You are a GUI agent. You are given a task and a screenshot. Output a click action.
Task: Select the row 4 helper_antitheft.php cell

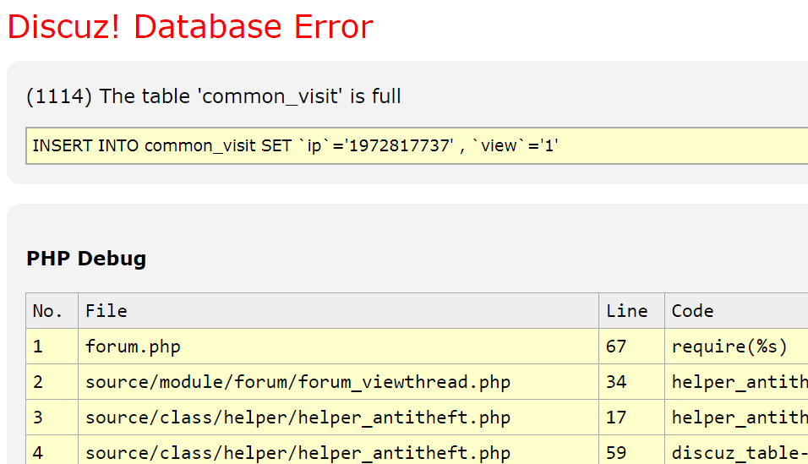coord(339,450)
